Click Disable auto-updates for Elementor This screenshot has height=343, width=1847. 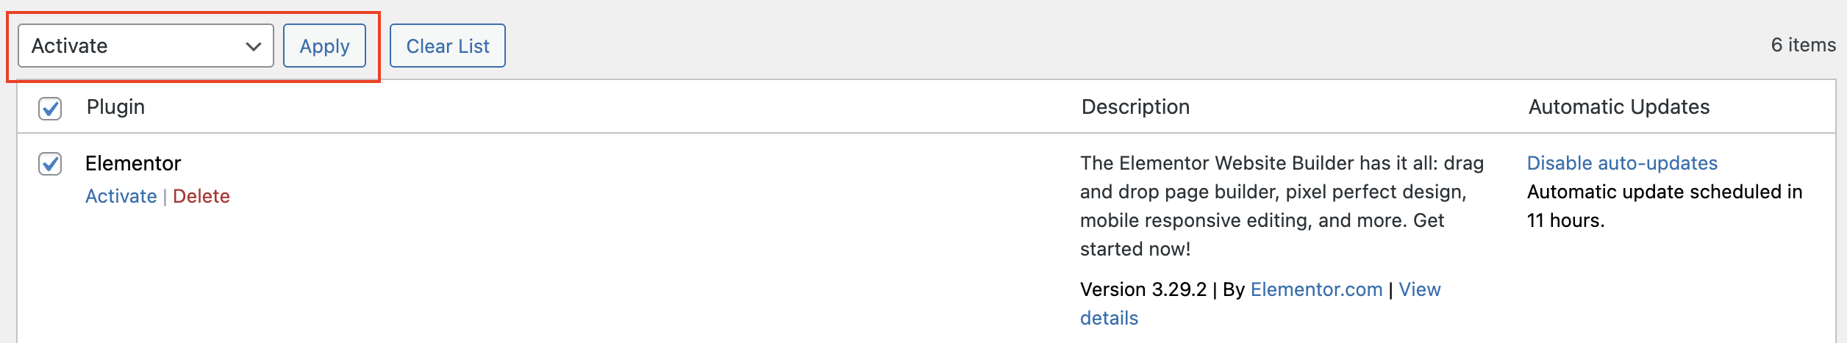pos(1622,163)
